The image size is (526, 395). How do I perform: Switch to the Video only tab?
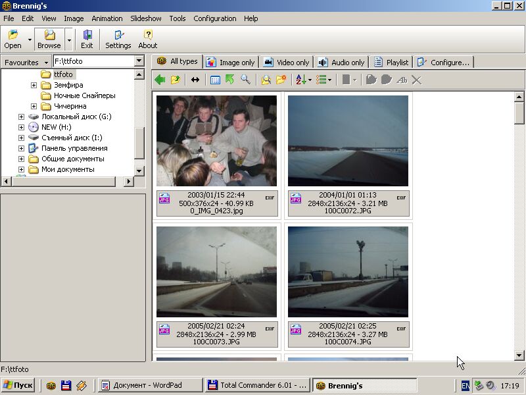coord(287,62)
